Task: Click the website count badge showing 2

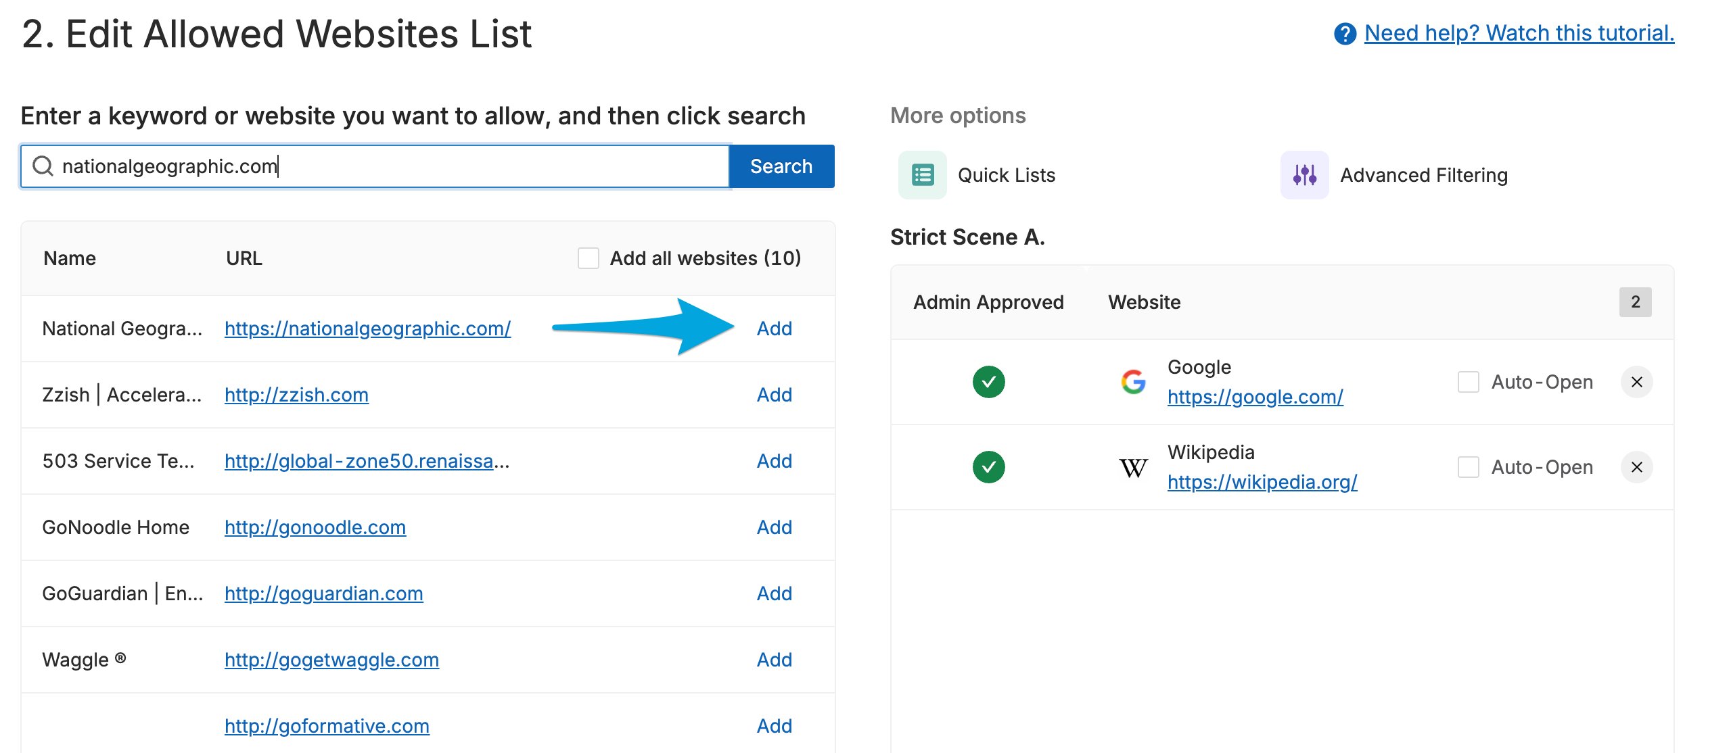Action: tap(1635, 302)
